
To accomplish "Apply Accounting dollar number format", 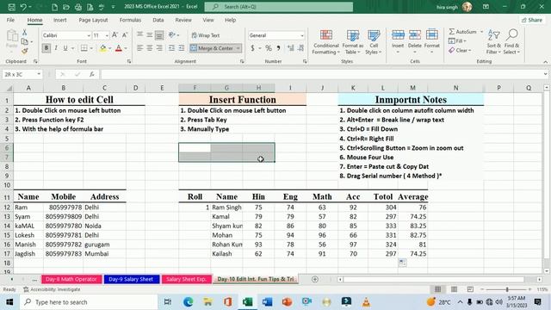I will coord(252,48).
